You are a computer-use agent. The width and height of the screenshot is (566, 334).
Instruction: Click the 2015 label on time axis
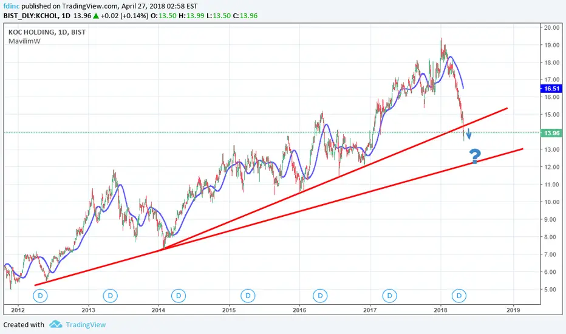(228, 310)
